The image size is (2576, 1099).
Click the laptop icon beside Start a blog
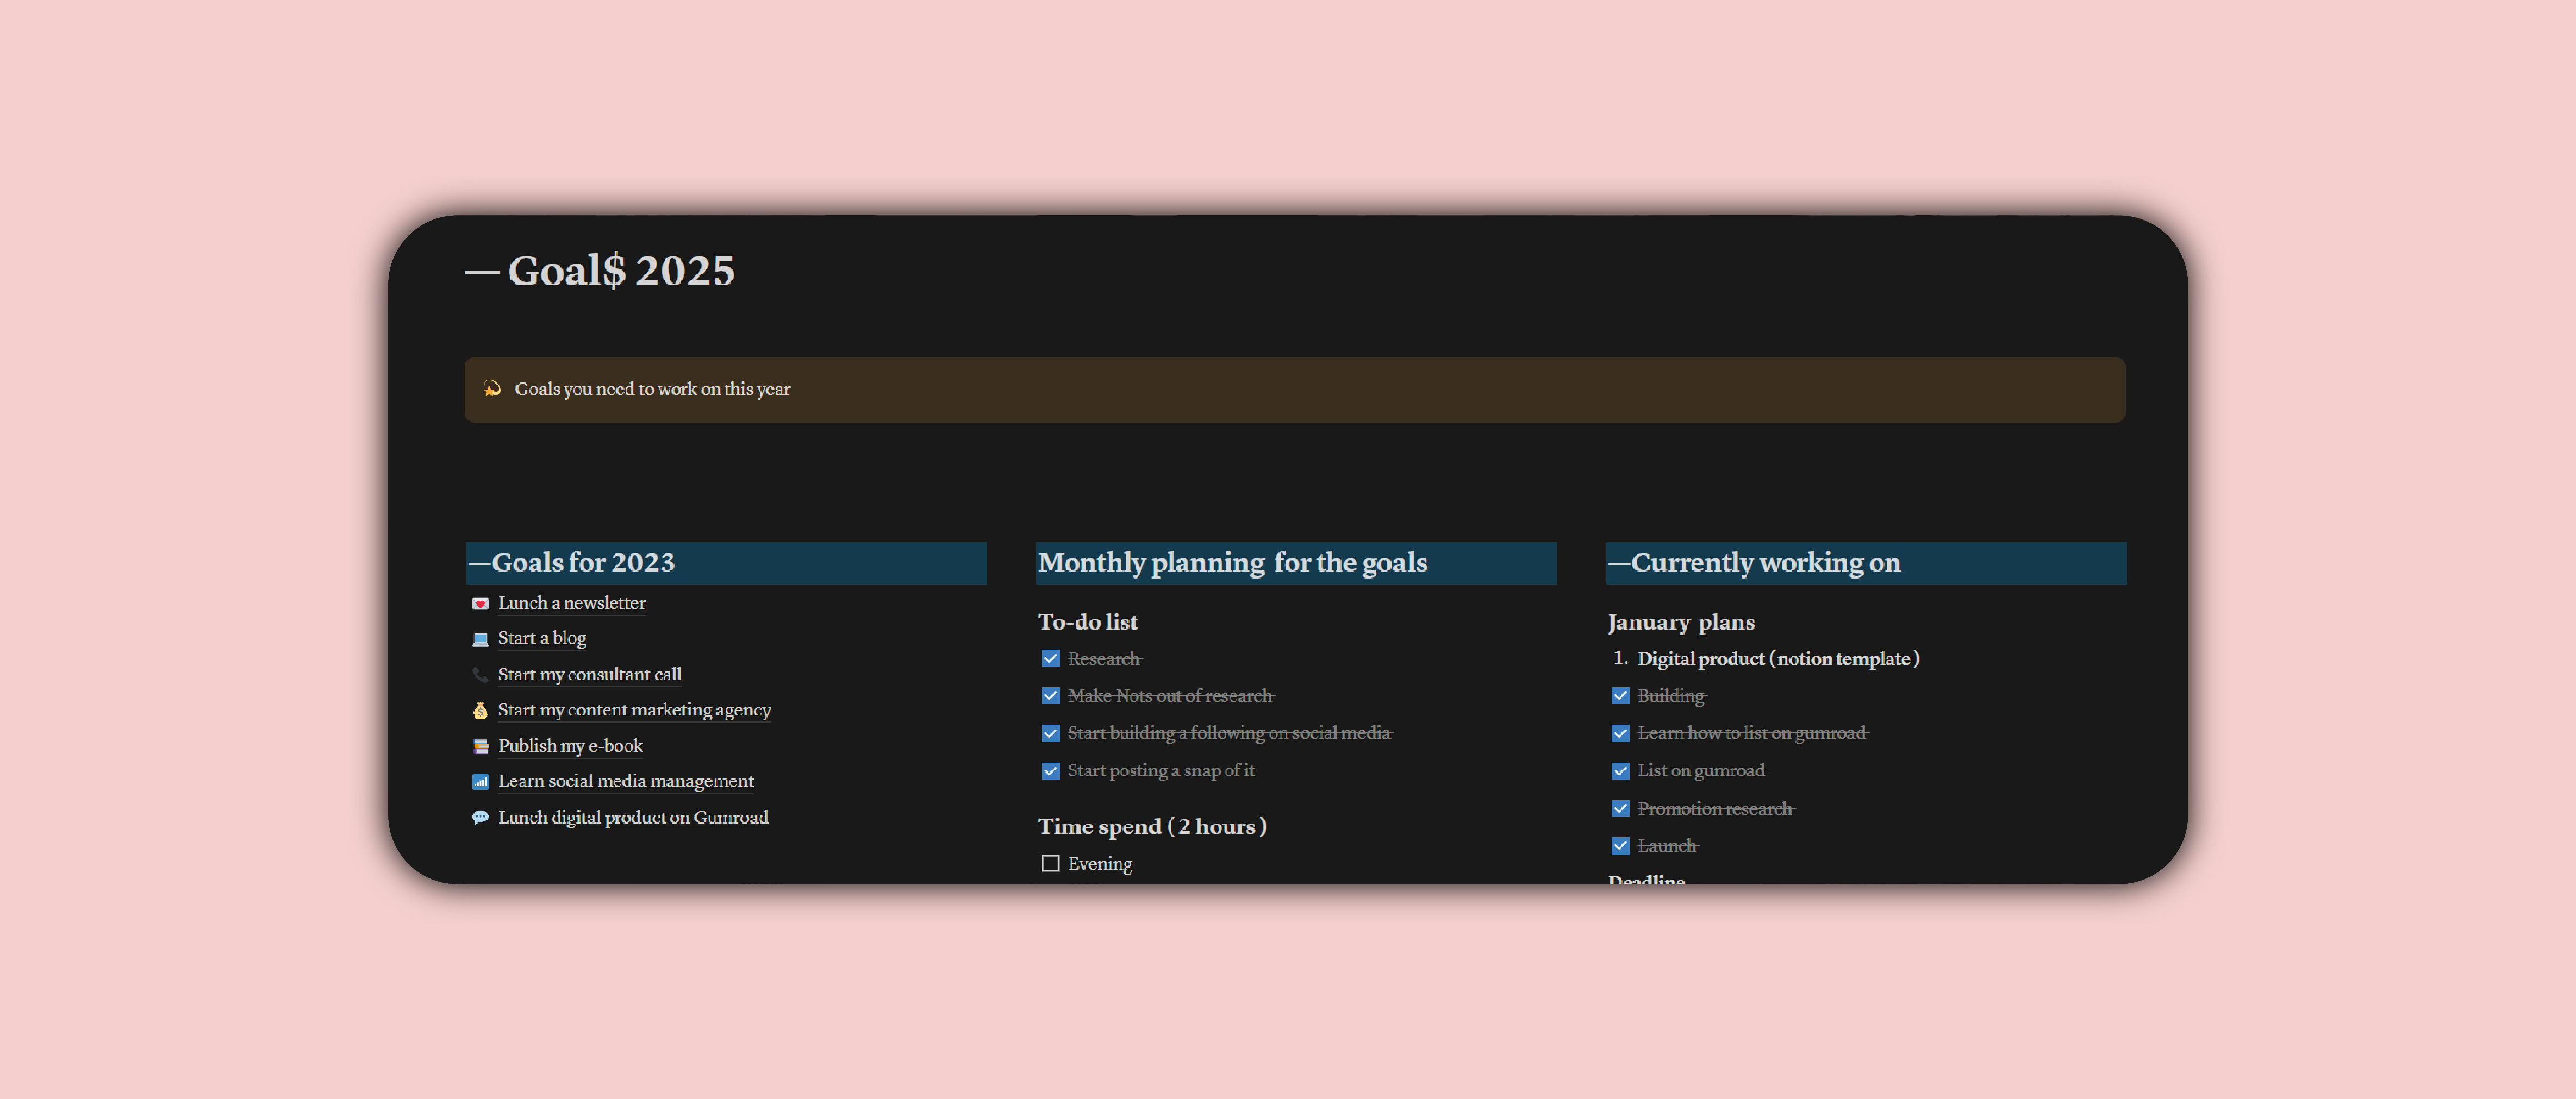pyautogui.click(x=480, y=639)
